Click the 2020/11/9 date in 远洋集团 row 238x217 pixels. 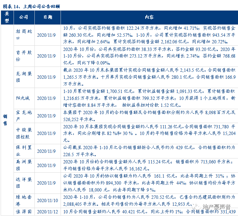46,183
